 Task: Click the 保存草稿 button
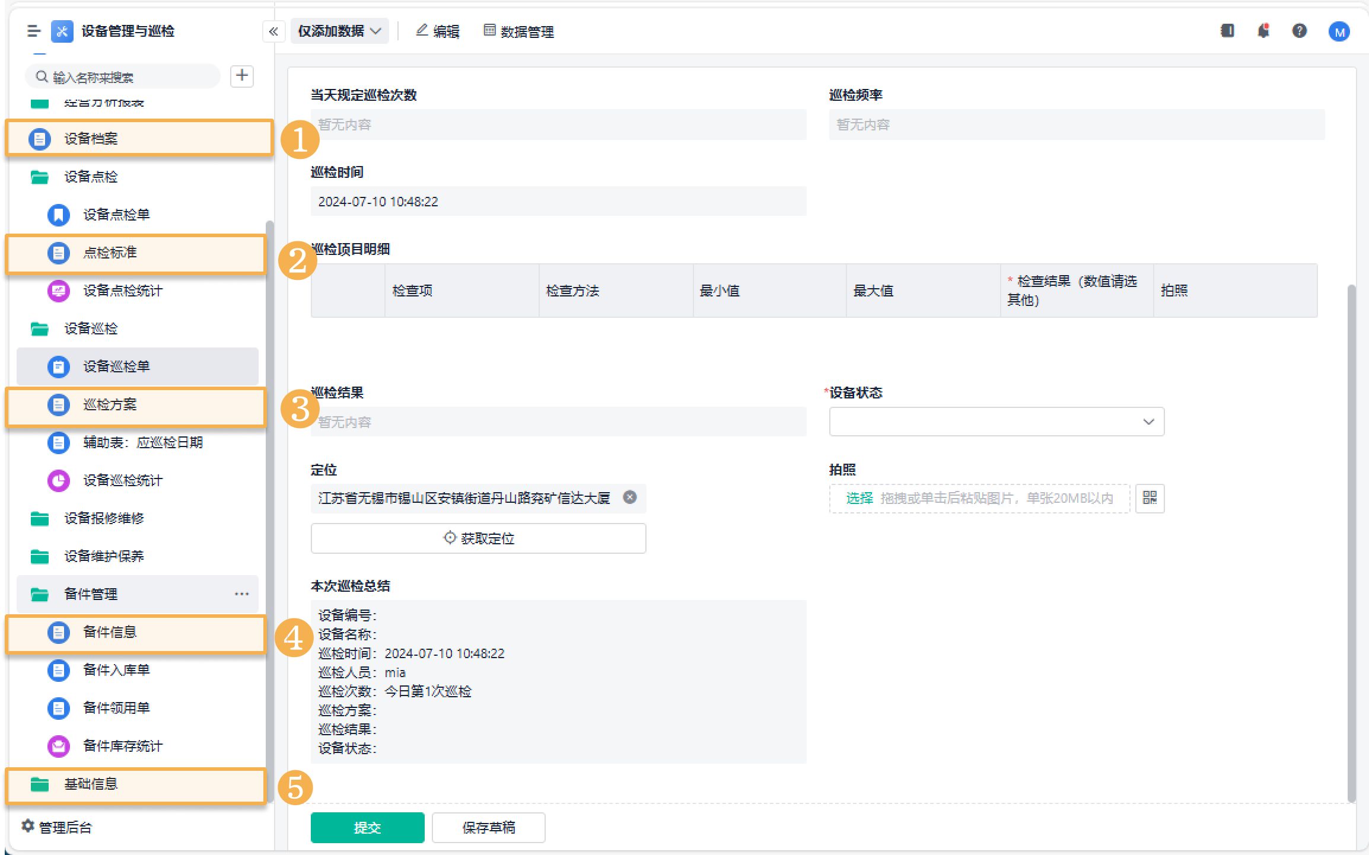[488, 827]
